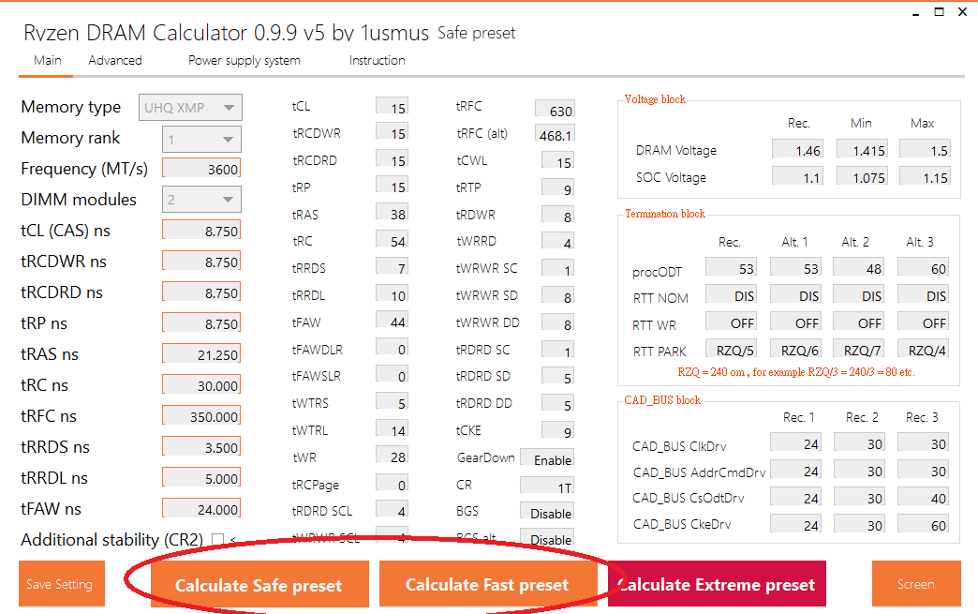Click the tRC ns input field
Screen dimensions: 978x614
pyautogui.click(x=201, y=385)
